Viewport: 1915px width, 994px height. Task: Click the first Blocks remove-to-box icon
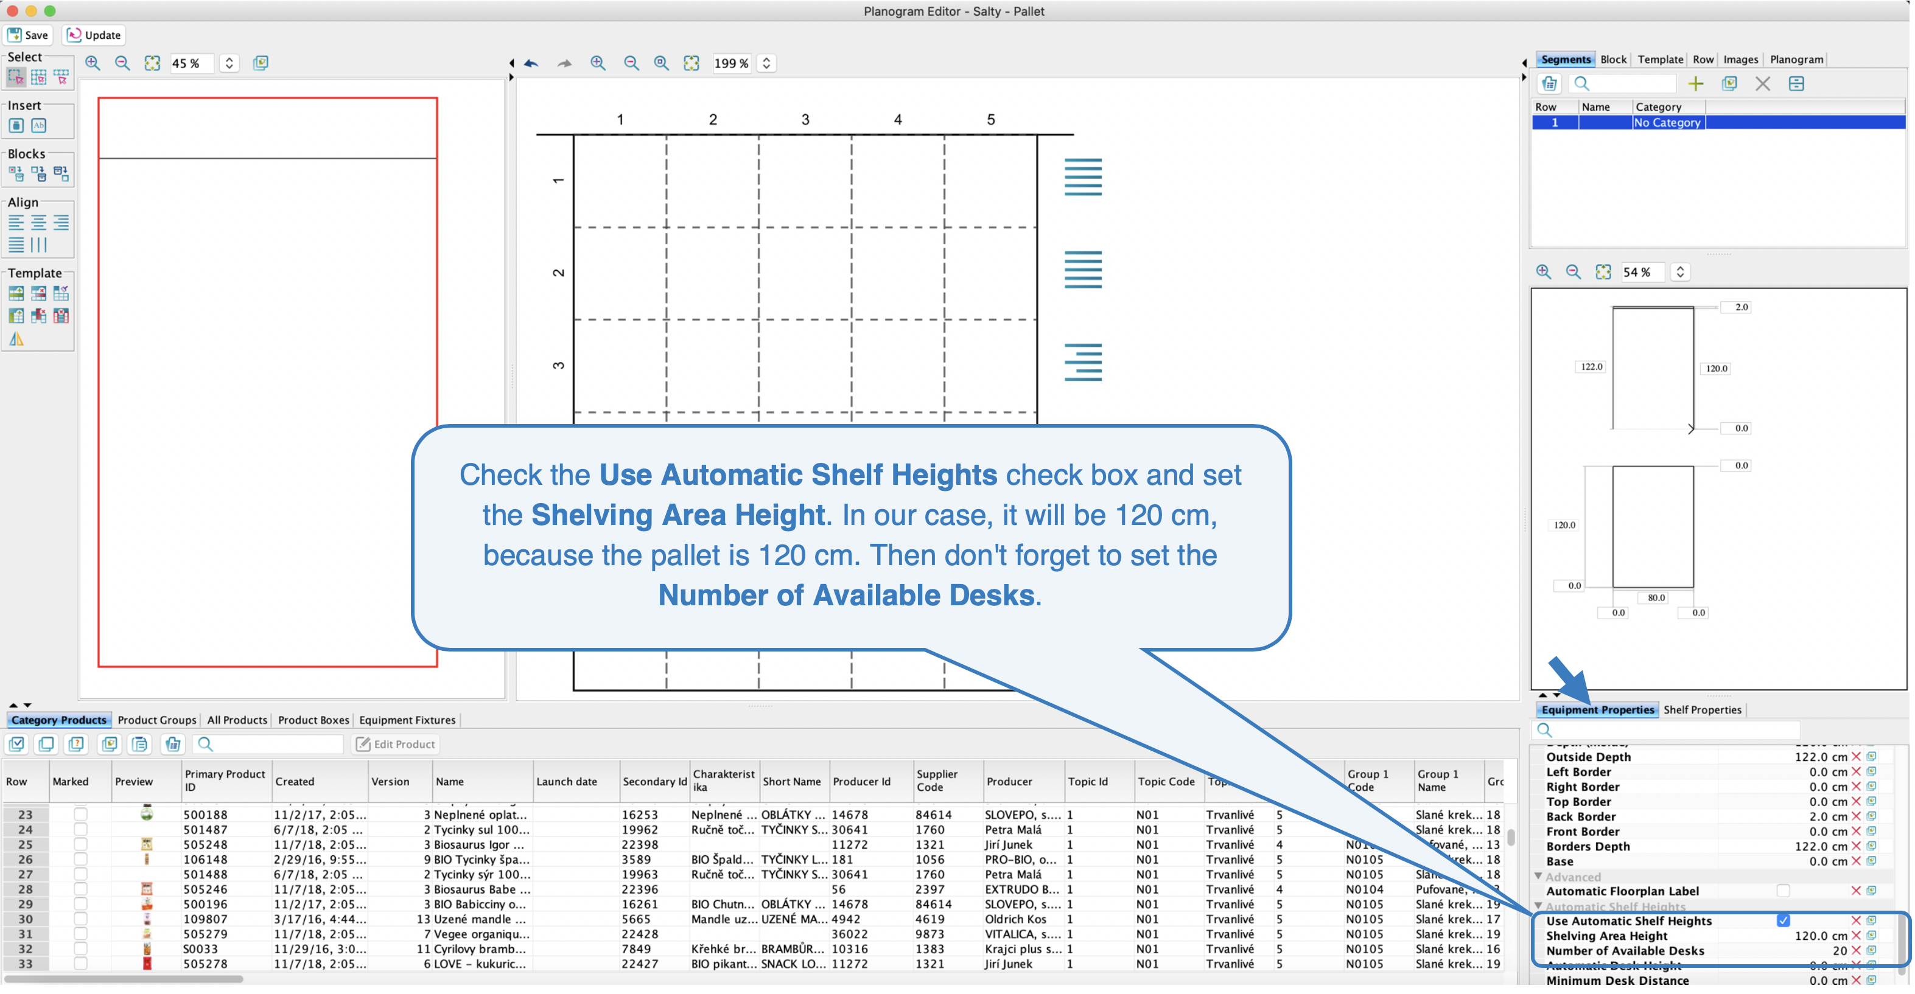coord(16,174)
